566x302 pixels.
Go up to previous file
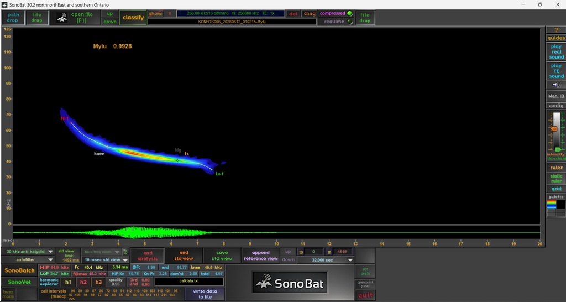pos(110,14)
